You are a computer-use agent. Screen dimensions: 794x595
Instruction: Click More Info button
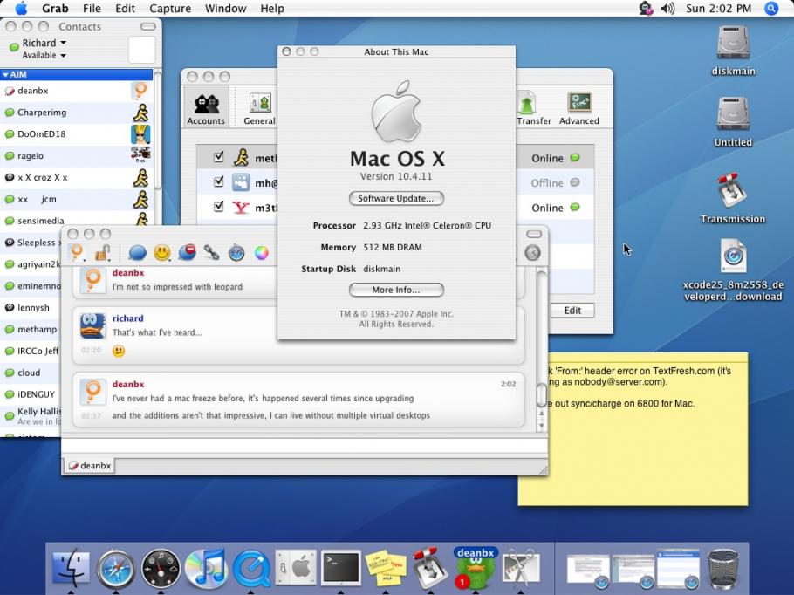point(396,290)
